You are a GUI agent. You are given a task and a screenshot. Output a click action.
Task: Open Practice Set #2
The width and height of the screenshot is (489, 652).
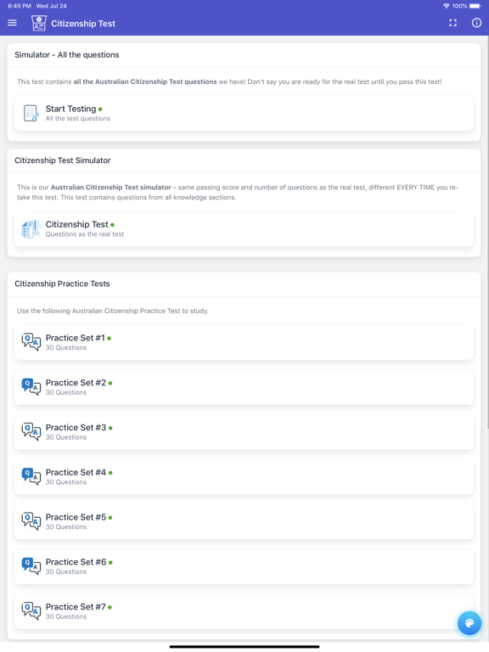coord(244,387)
